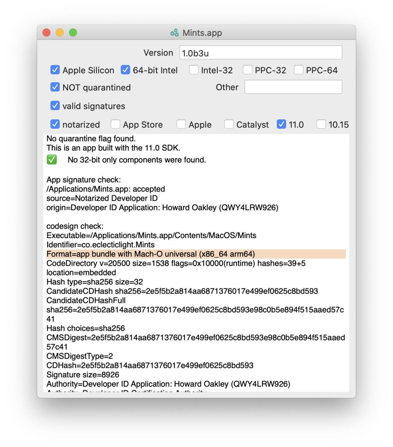The width and height of the screenshot is (393, 447).
Task: Uncheck the 64-bit Intel checkbox
Action: [x=125, y=70]
